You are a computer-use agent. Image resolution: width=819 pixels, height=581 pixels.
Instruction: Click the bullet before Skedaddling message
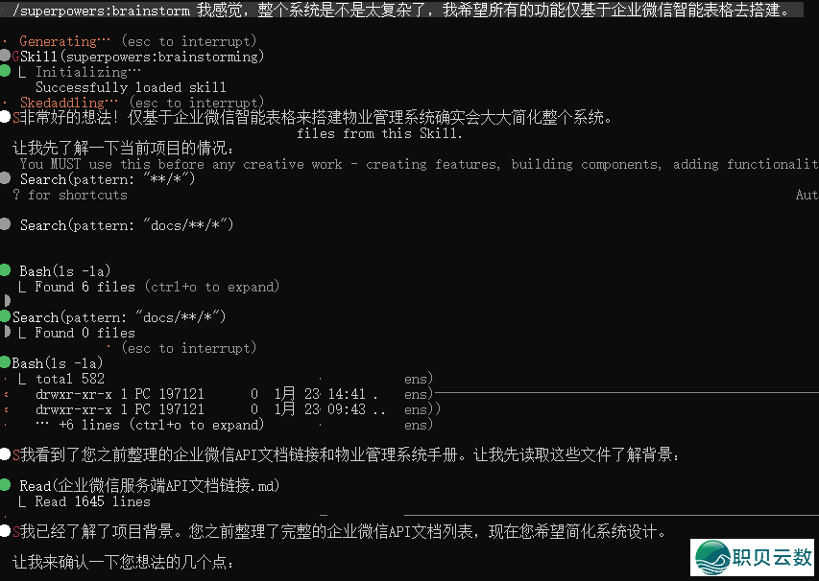7,102
